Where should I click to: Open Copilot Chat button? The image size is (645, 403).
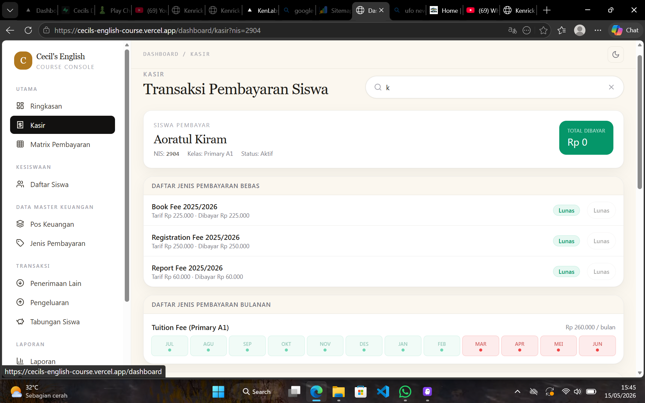click(625, 30)
